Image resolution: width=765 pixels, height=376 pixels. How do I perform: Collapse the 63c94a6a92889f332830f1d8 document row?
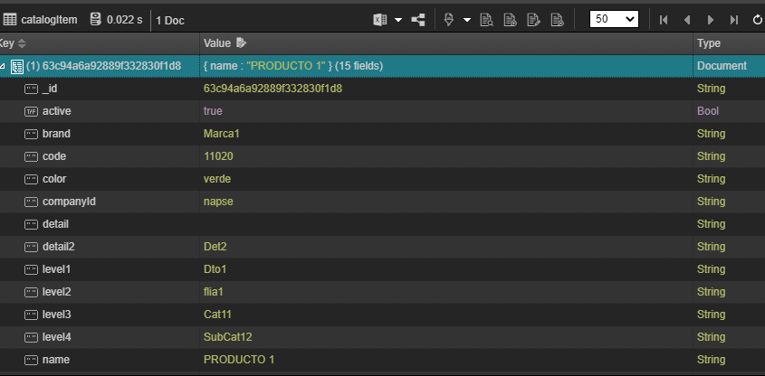coord(4,66)
